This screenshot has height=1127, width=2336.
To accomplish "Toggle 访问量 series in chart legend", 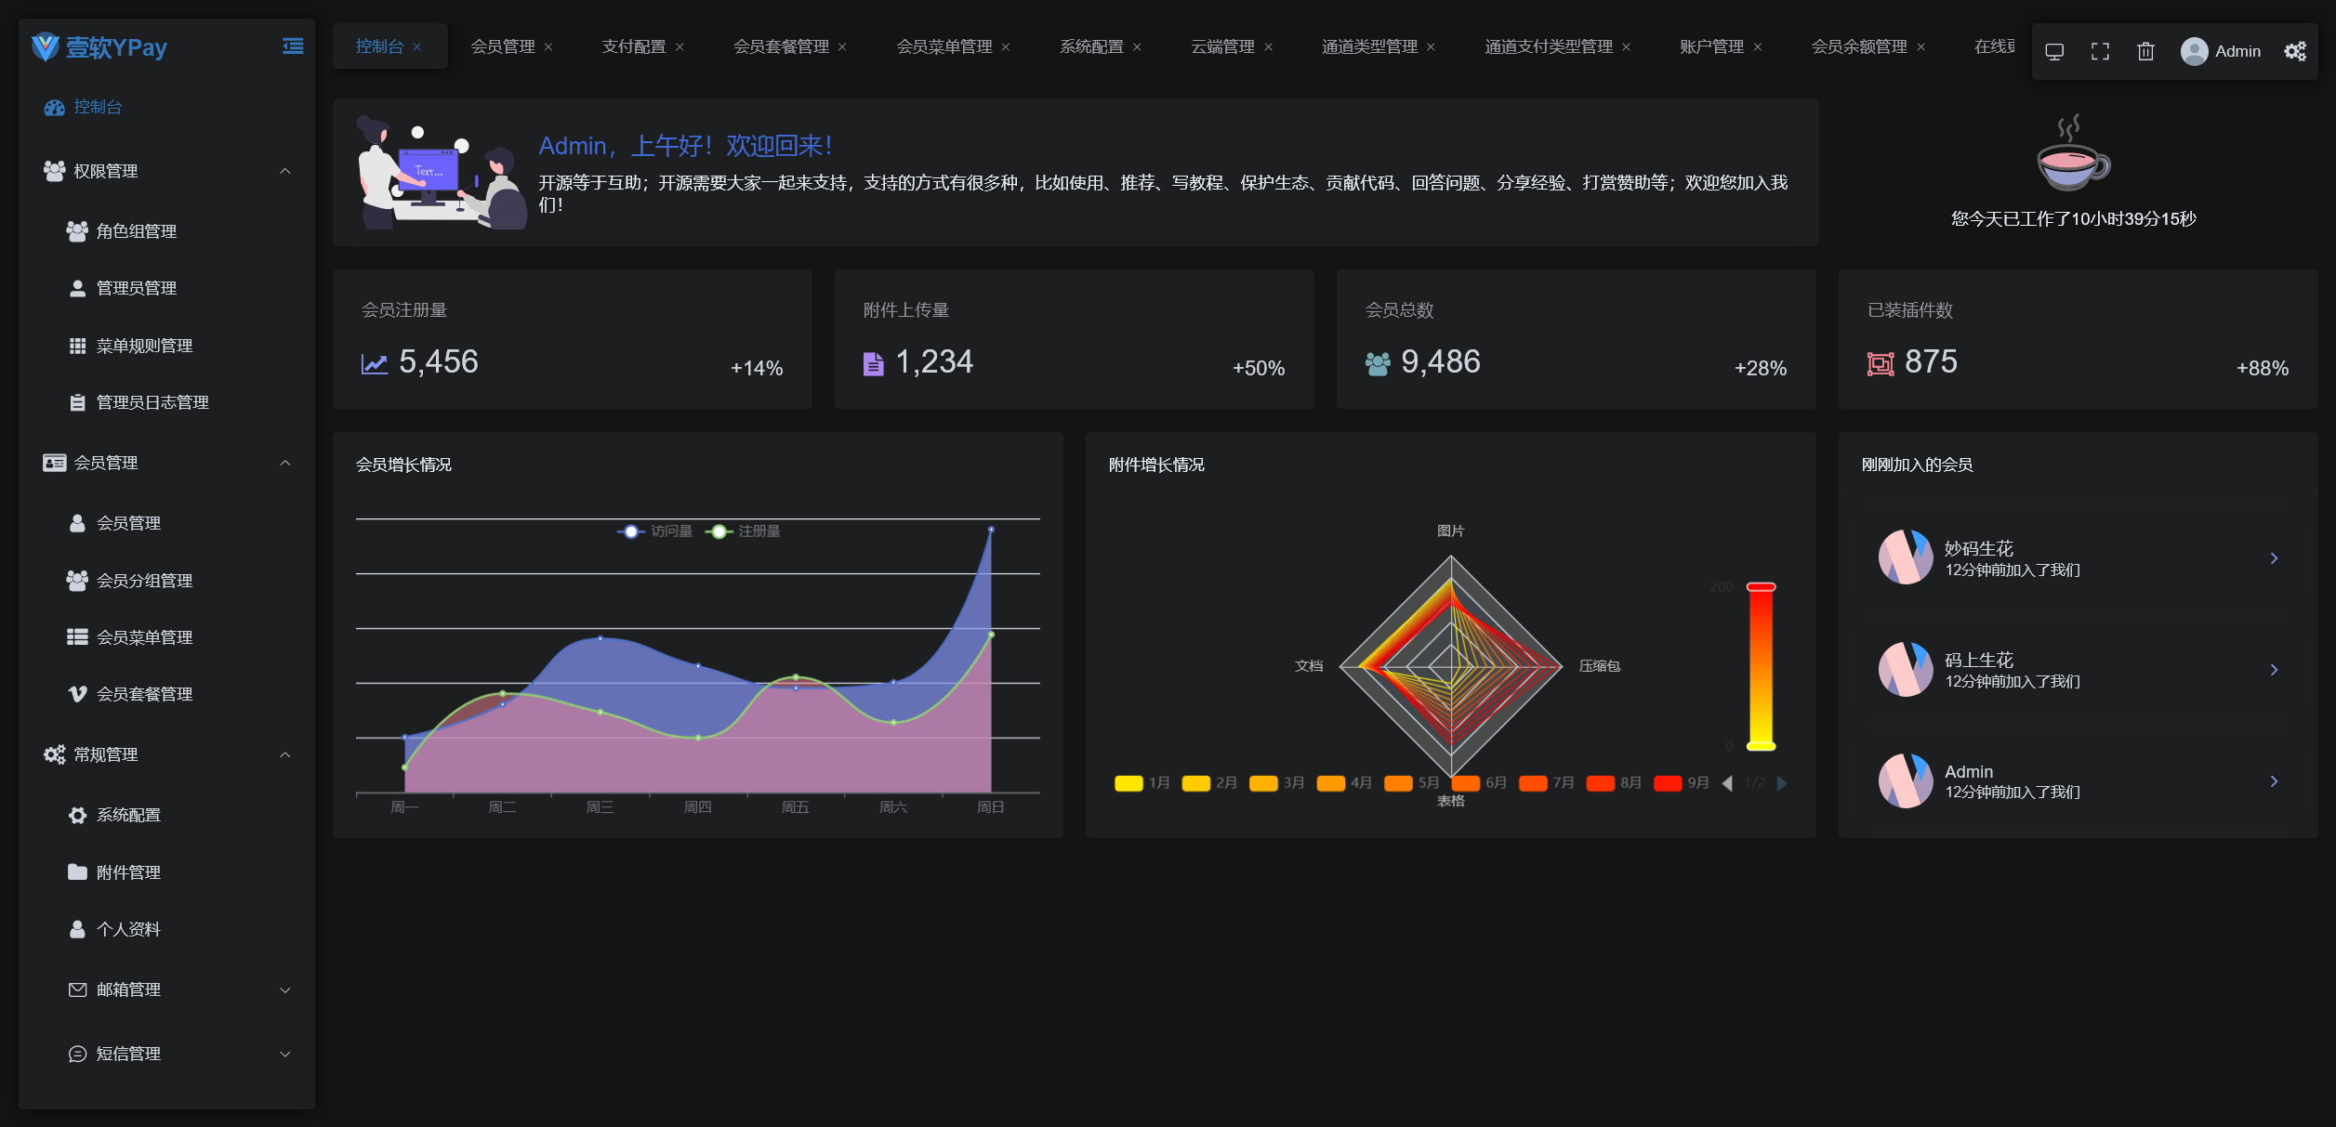I will [x=654, y=531].
